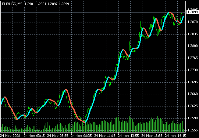Click the low value 1.2897 in chart header
Screen dimensions: 199x138
(52, 4)
